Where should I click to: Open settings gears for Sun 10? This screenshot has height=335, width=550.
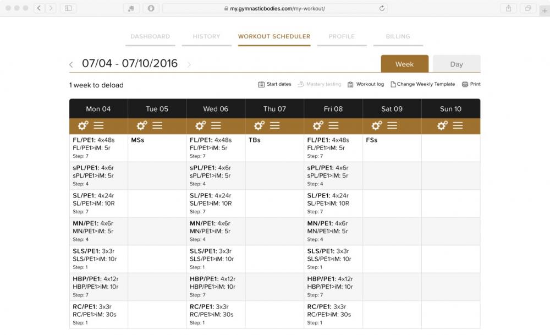[x=442, y=125]
